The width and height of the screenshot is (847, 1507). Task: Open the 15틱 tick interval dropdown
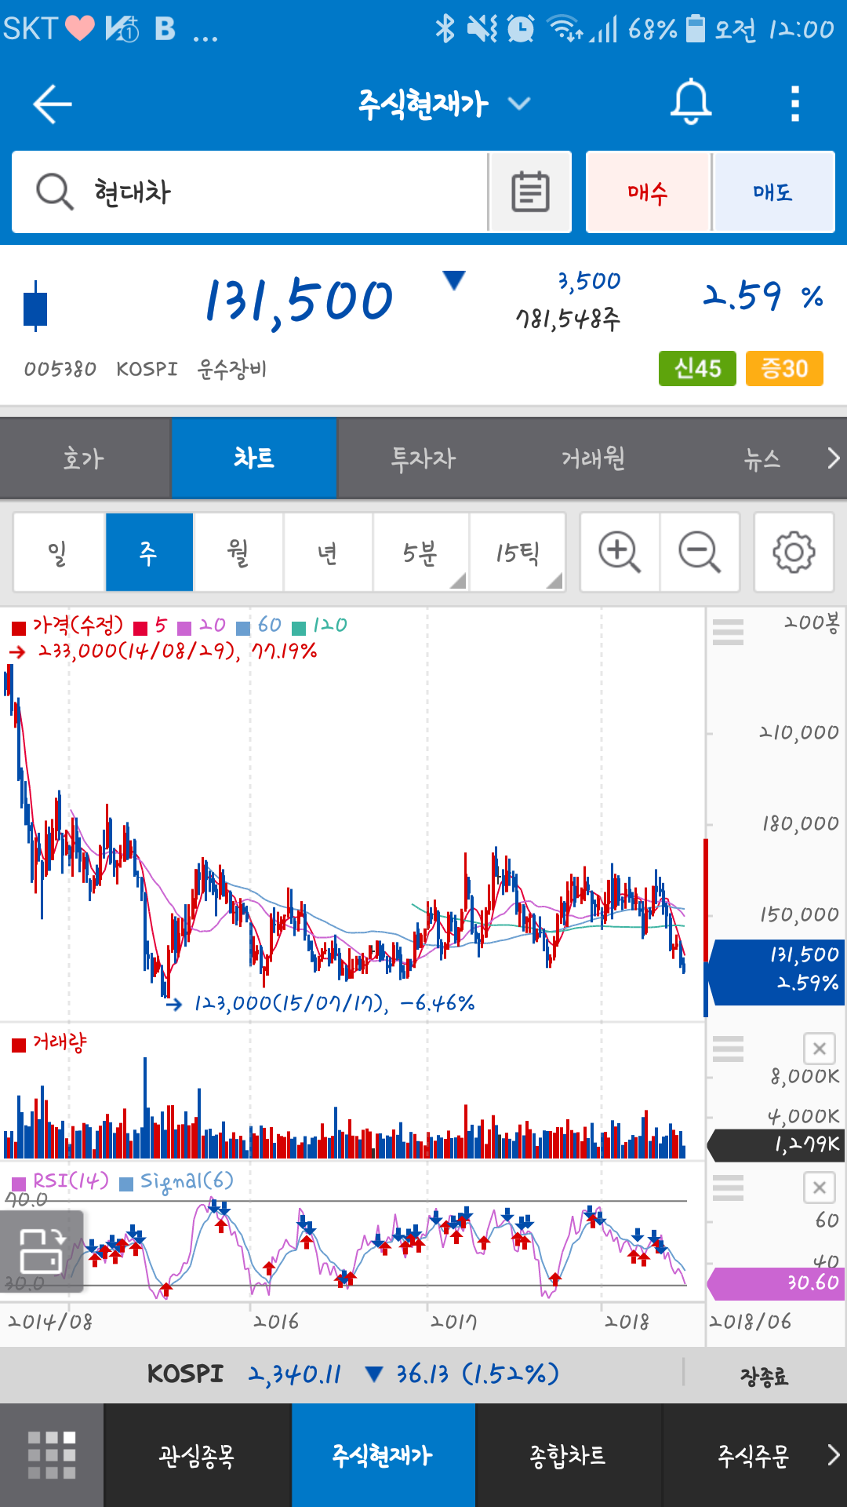coord(518,553)
